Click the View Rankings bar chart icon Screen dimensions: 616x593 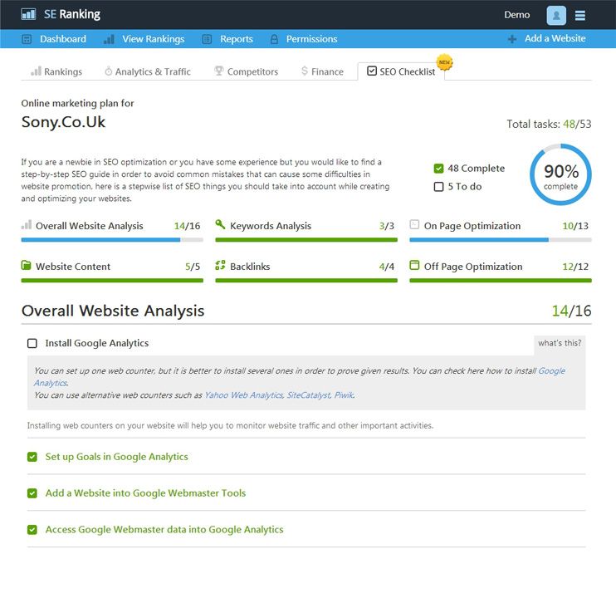[109, 39]
